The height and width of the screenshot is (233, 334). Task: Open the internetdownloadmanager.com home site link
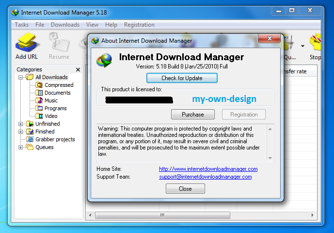click(208, 169)
